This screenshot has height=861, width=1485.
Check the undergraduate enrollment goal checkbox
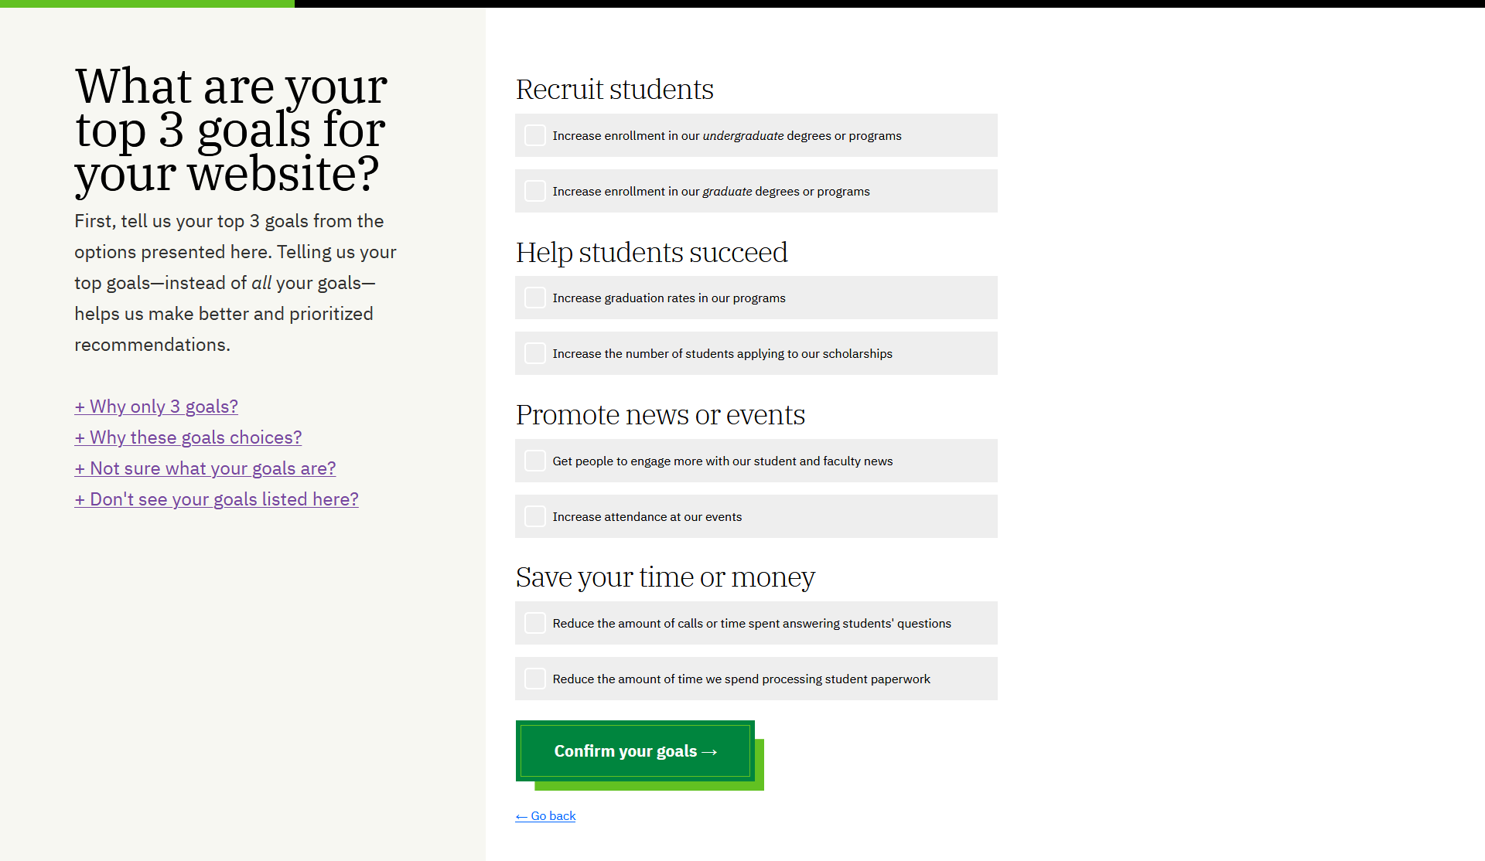pos(534,135)
